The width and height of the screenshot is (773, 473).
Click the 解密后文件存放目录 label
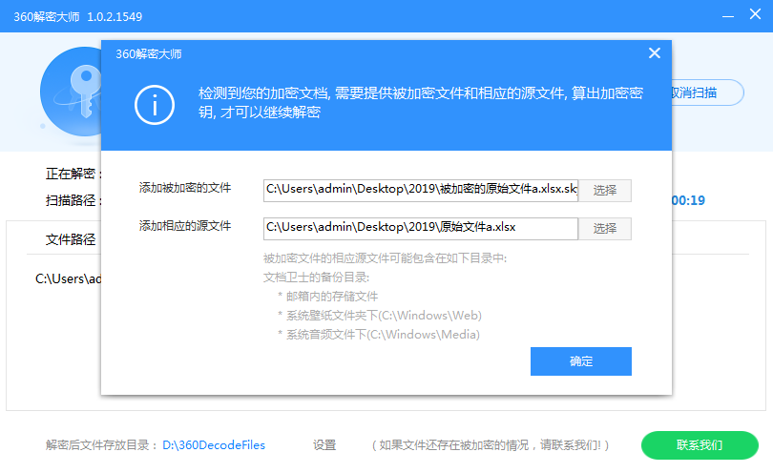coord(101,445)
